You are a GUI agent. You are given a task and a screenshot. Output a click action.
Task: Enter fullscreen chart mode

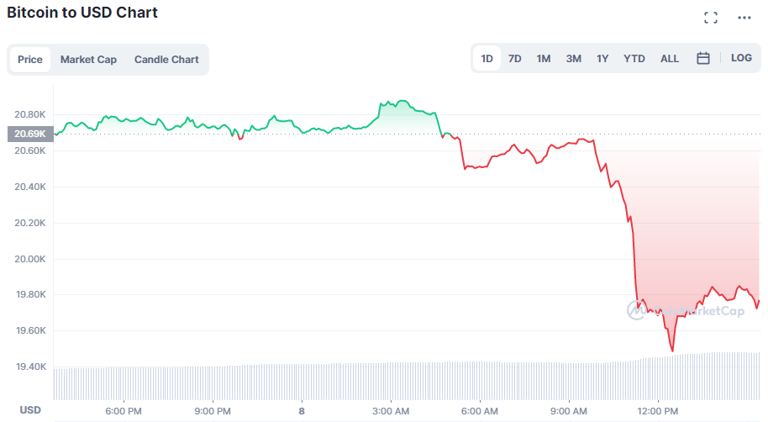pyautogui.click(x=711, y=18)
